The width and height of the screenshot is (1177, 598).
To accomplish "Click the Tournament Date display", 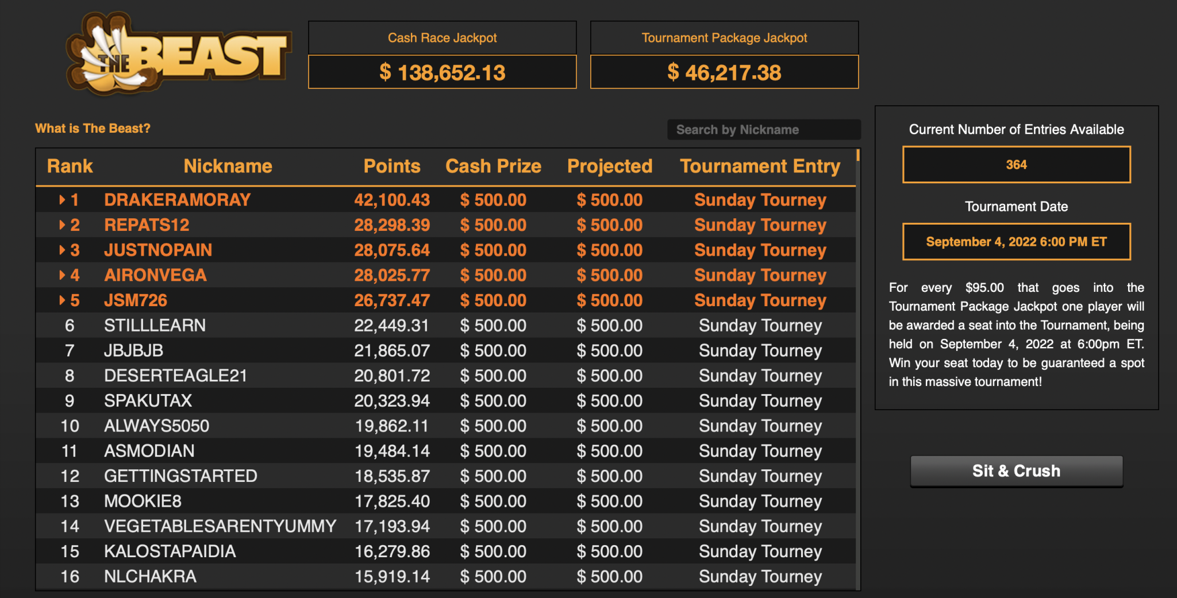I will 1016,241.
